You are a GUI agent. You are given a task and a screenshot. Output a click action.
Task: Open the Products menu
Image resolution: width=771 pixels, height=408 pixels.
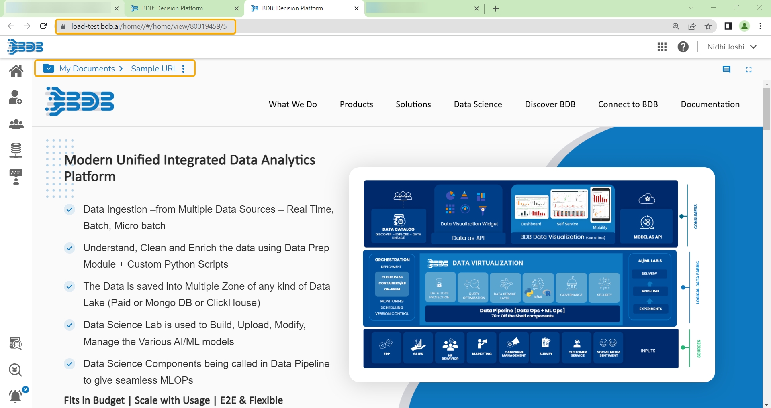(356, 104)
